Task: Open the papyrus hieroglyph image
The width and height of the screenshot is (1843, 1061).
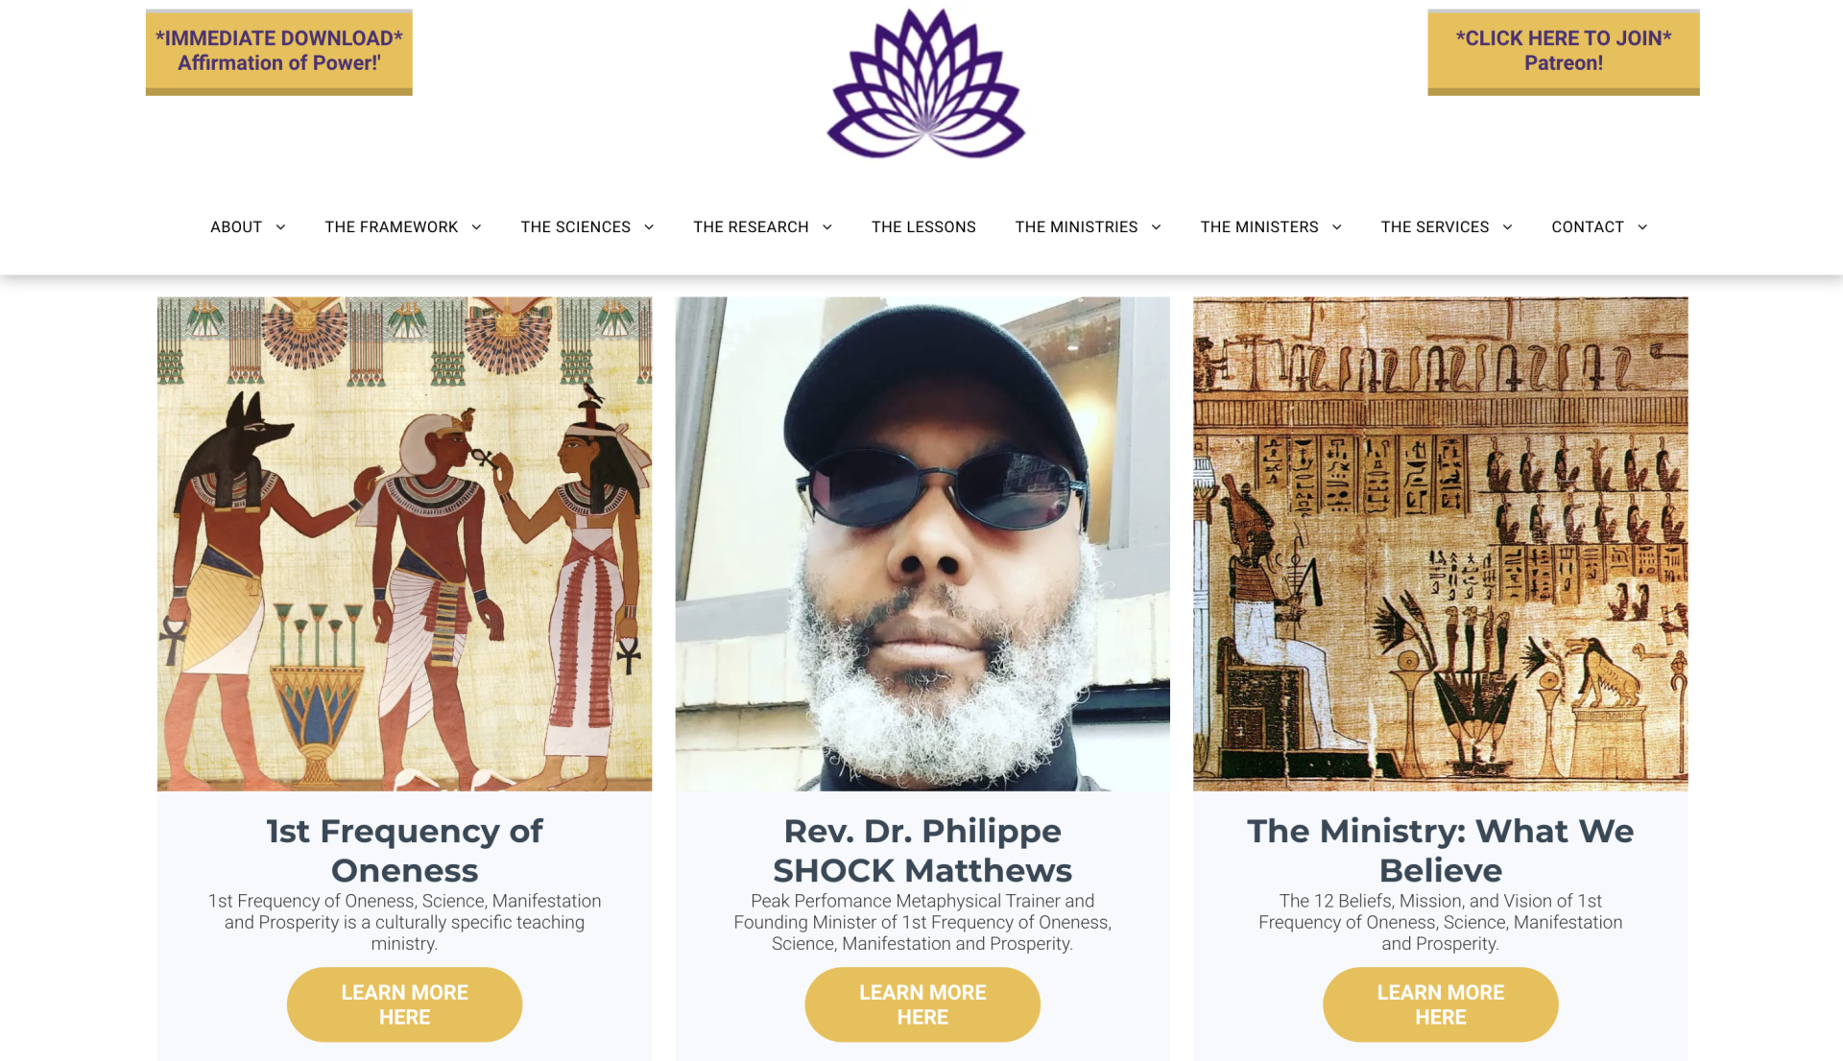Action: pyautogui.click(x=1441, y=544)
